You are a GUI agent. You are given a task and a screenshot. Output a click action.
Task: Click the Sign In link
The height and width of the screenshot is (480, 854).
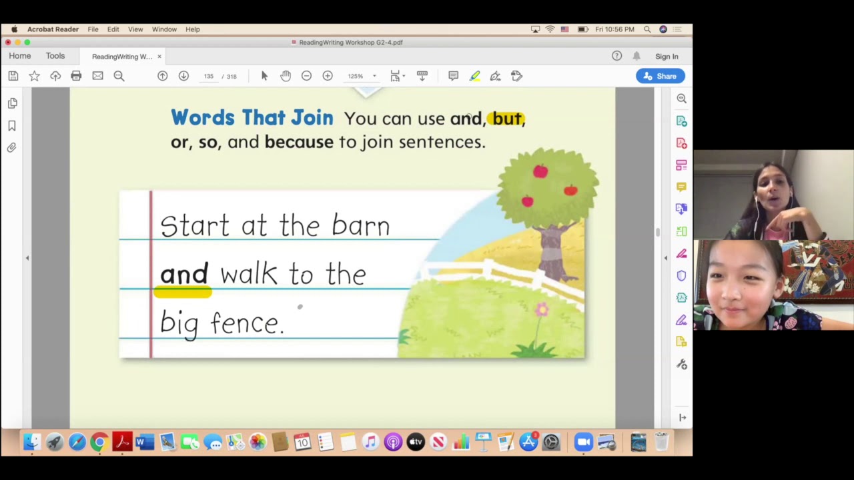coord(667,57)
